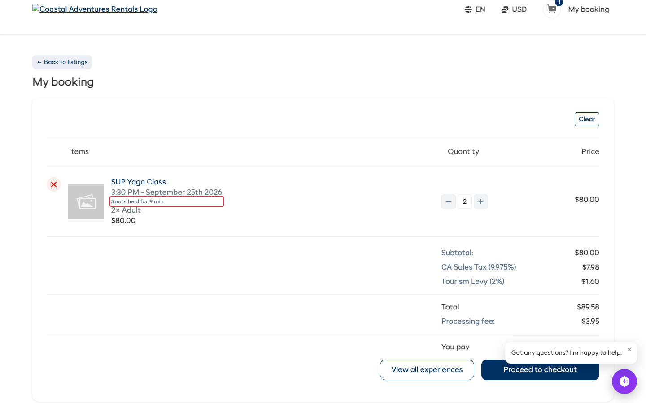Click the 'Spots held for 9 min' text

137,201
